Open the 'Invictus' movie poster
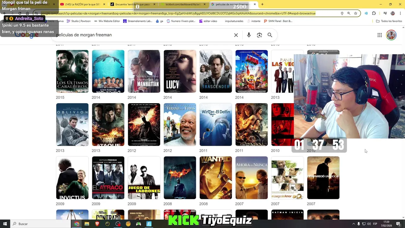This screenshot has width=405, height=228. pyautogui.click(x=72, y=178)
